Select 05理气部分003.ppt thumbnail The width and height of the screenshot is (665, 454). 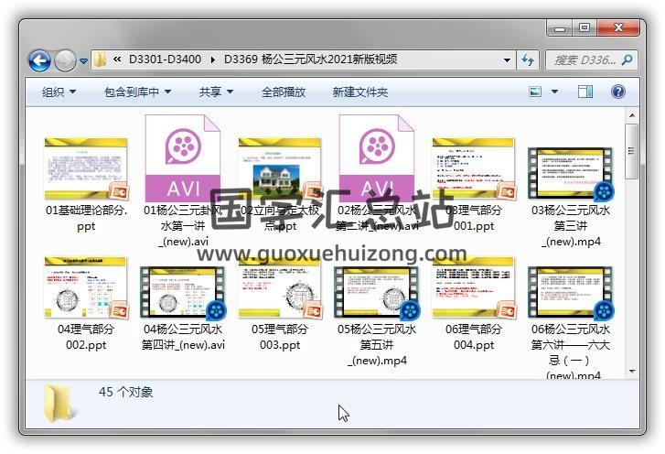280,287
